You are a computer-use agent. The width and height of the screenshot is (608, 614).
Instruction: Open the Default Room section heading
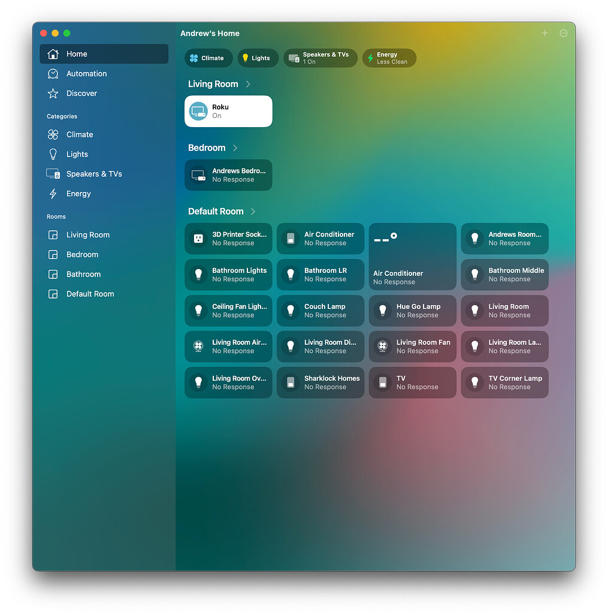coord(216,212)
